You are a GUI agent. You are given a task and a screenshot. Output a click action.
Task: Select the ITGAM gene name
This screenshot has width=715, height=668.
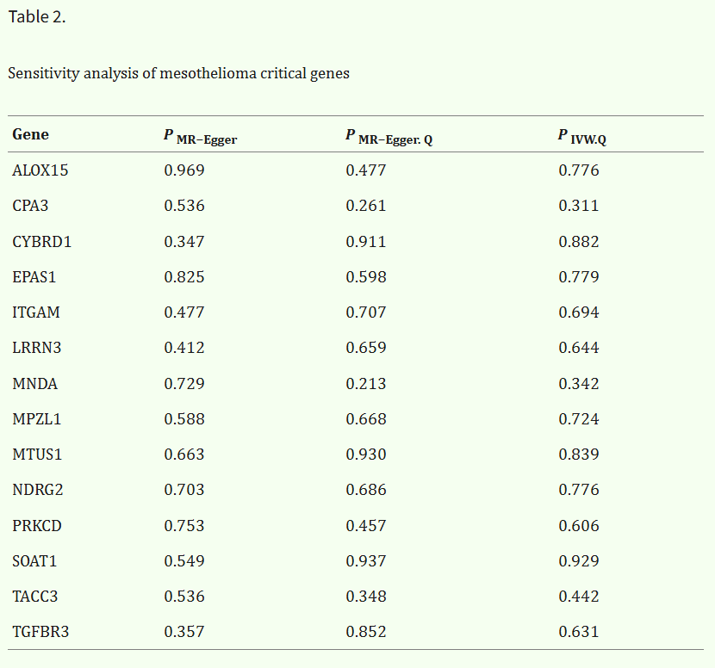(x=36, y=312)
